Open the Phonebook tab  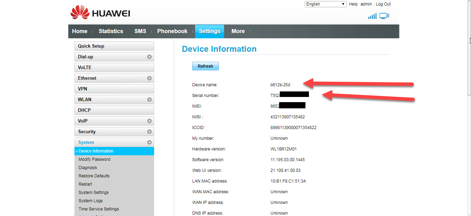coord(172,31)
